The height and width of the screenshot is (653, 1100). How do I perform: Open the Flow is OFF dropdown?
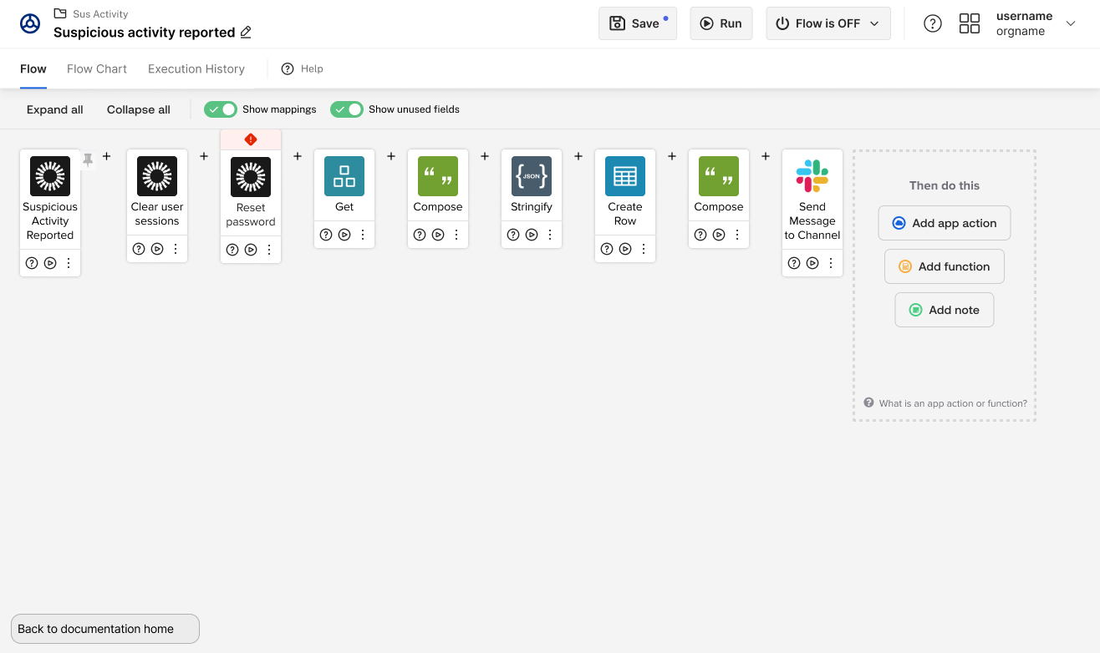(x=828, y=23)
